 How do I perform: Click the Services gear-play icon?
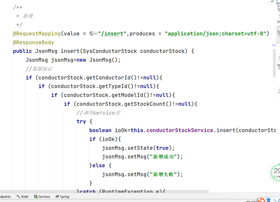pos(36,196)
